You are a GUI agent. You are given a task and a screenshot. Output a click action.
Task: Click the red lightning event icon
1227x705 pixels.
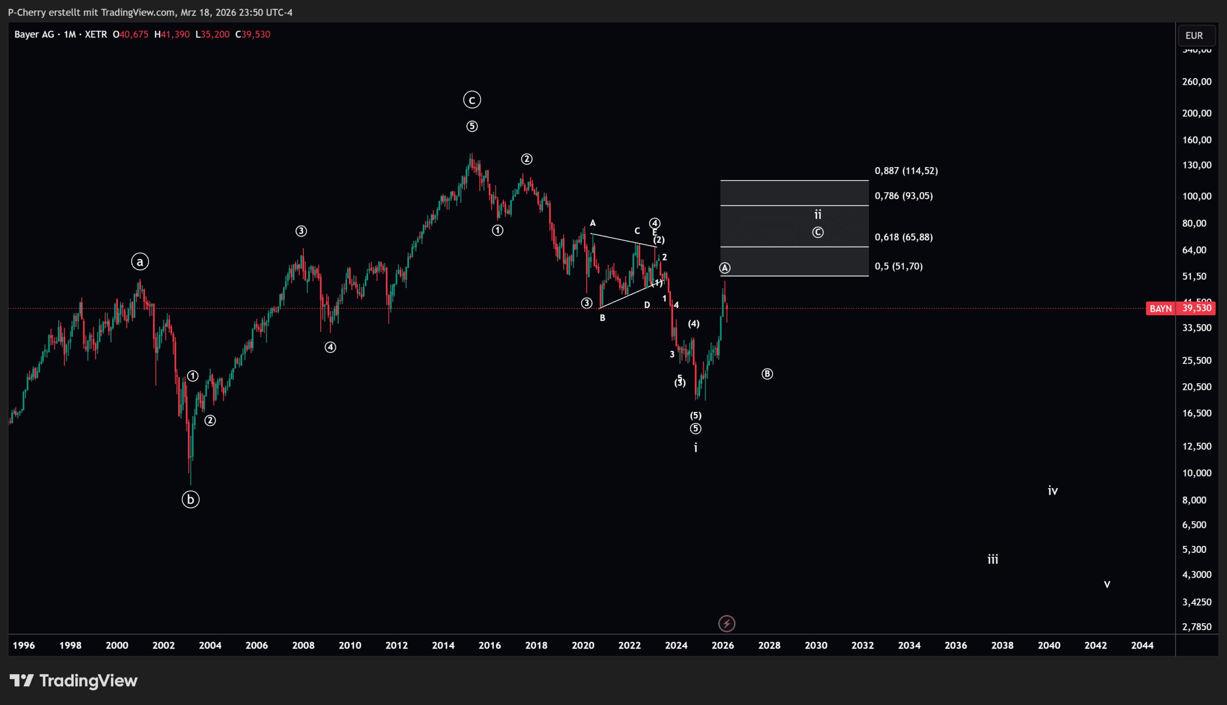pos(726,624)
